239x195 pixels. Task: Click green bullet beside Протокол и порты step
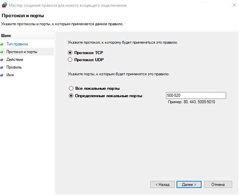pos(2,52)
